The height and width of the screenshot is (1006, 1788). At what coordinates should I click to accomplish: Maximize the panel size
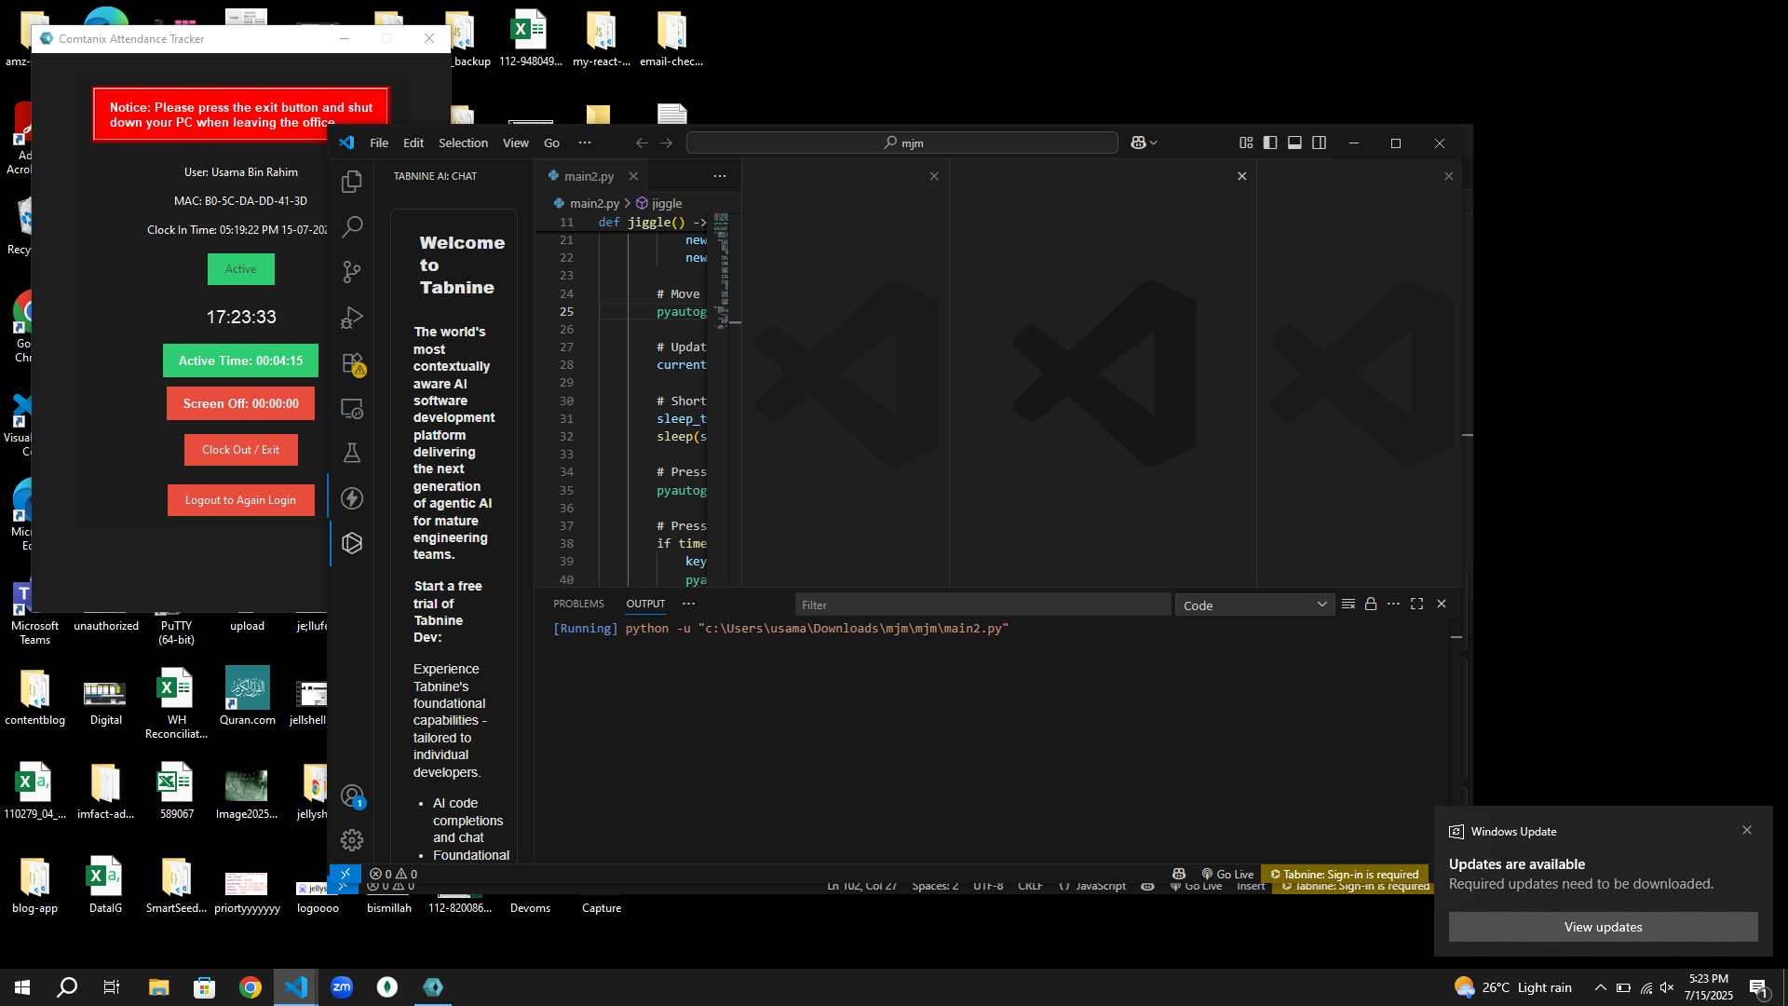[x=1417, y=605]
